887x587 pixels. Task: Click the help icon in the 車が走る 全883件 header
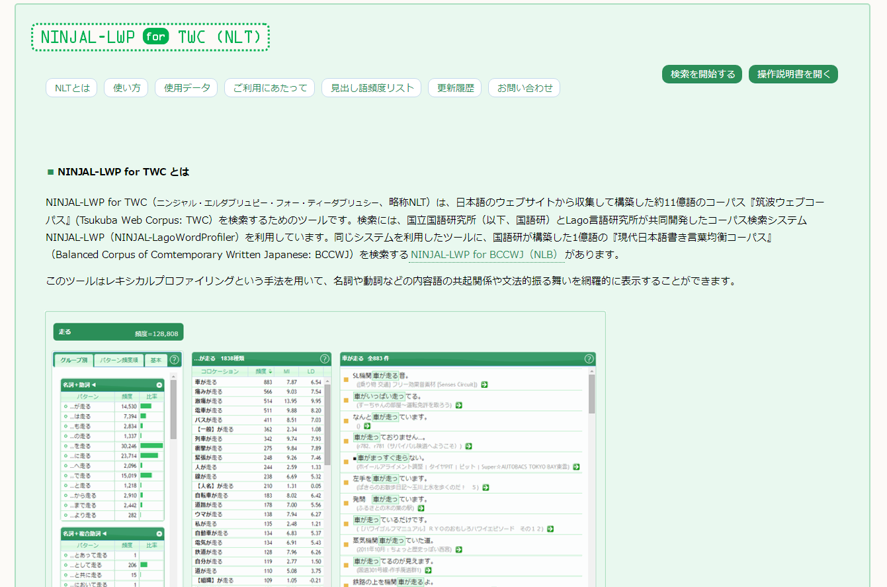[589, 359]
